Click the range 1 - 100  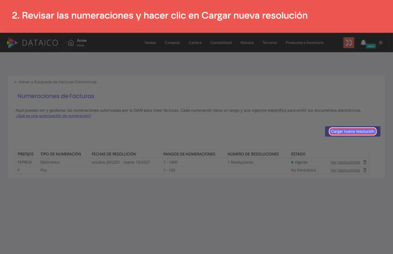point(169,170)
